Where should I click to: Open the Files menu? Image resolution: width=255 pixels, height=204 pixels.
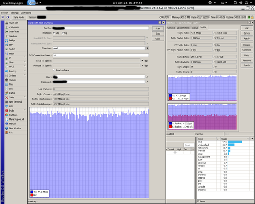11,84
